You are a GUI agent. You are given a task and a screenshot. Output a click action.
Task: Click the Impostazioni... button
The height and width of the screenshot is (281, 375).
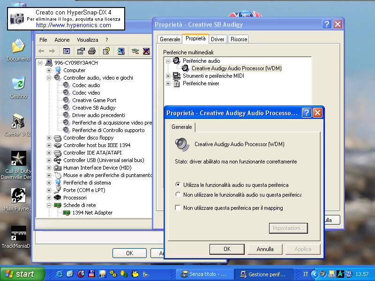point(288,228)
